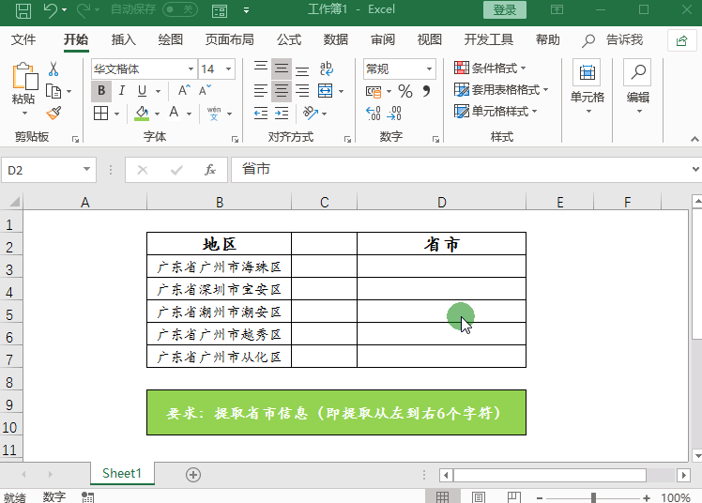The height and width of the screenshot is (503, 702).
Task: Click the Increase Font Size icon
Action: click(x=178, y=91)
